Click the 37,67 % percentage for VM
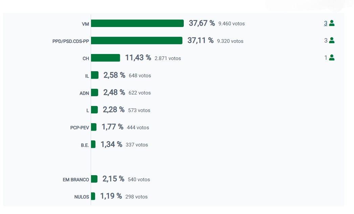354x214 pixels. 202,23
